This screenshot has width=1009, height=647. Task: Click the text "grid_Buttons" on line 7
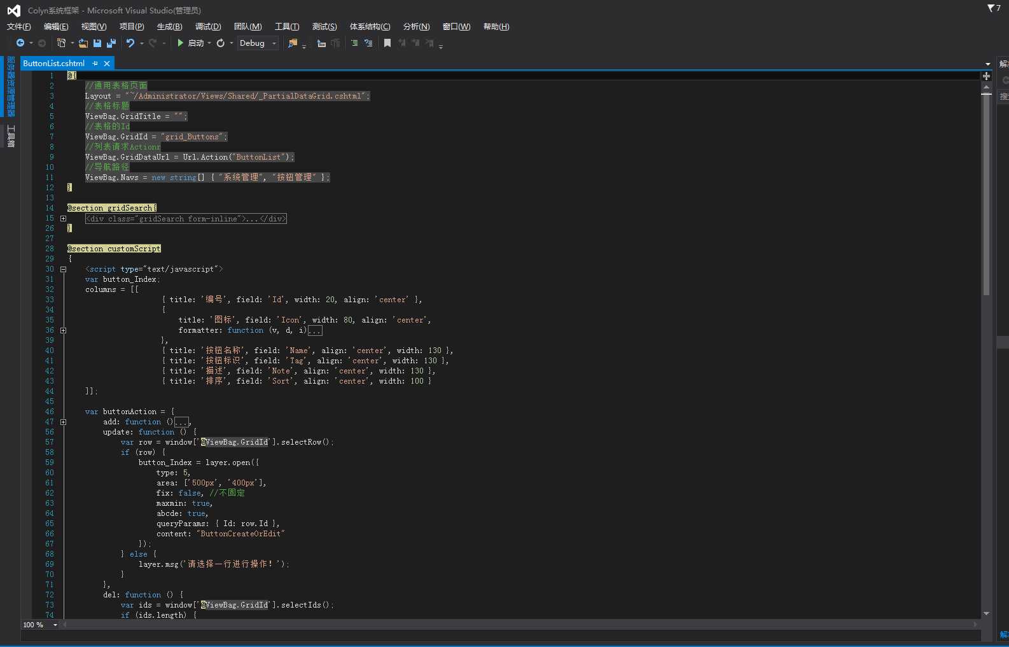point(193,137)
